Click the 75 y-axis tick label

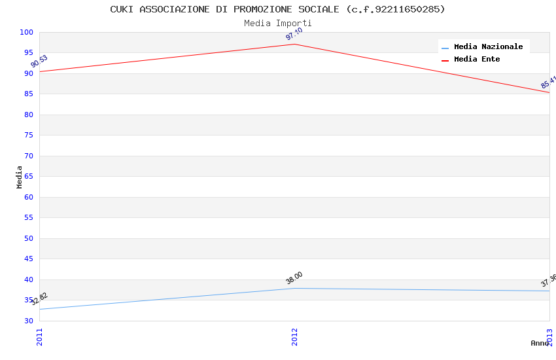click(x=28, y=135)
